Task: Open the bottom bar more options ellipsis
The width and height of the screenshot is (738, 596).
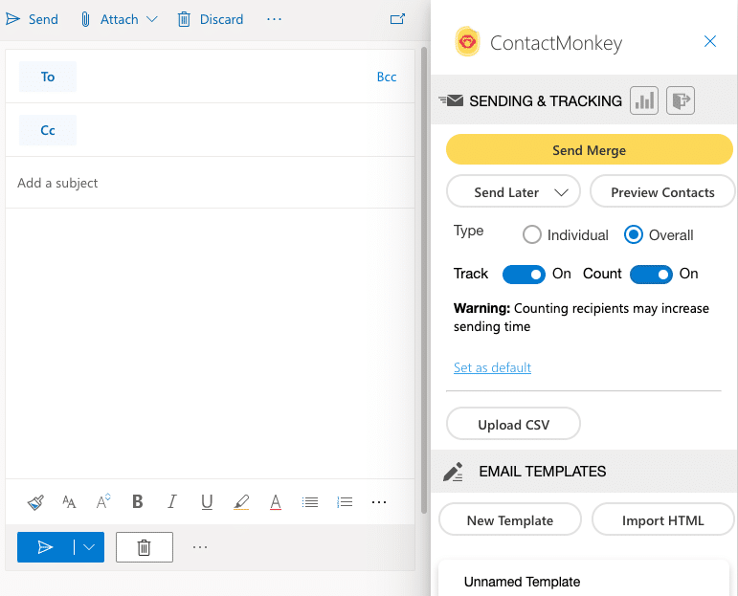Action: point(200,547)
